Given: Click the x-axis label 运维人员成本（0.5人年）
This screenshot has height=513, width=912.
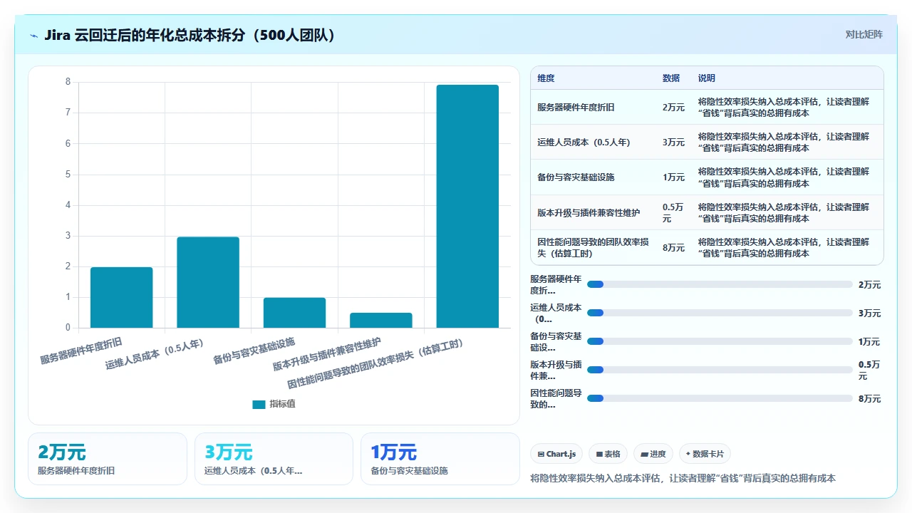Looking at the screenshot, I should coord(155,353).
